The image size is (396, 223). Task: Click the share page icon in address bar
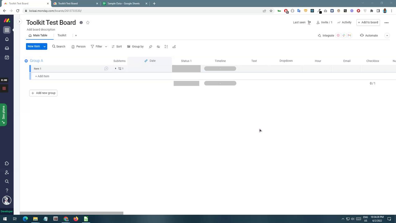265,11
